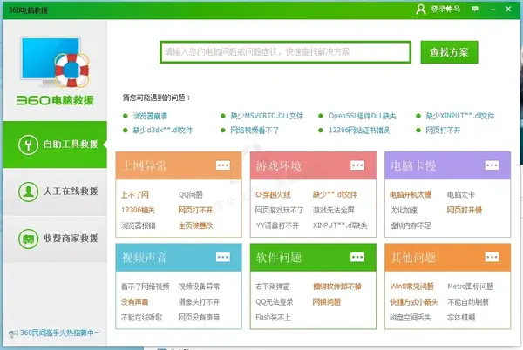Expand more options in 视频声音 card
This screenshot has width=523, height=350.
223,257
